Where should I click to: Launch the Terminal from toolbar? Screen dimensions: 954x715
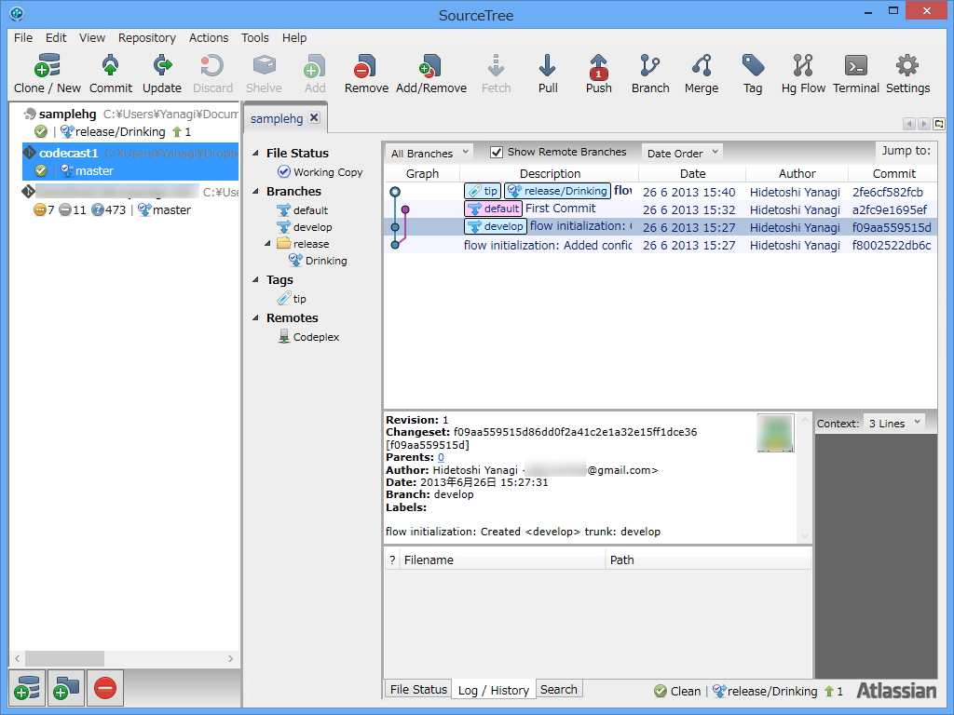[x=855, y=74]
